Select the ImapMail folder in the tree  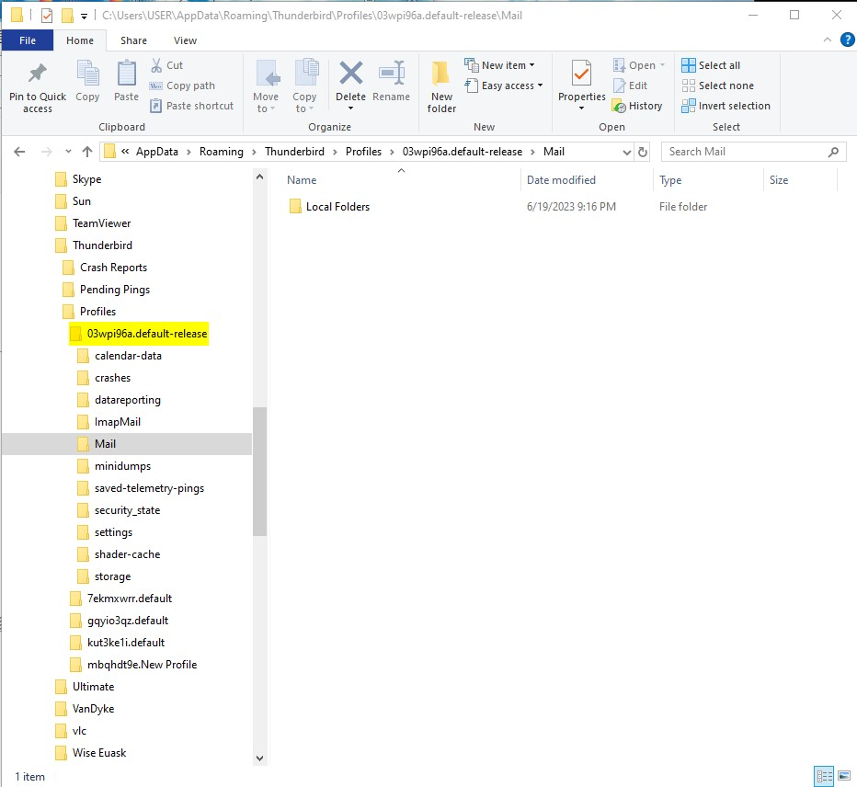(117, 422)
